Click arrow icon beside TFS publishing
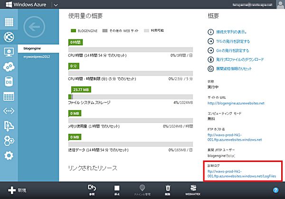This screenshot has height=199, width=285. click(210, 41)
